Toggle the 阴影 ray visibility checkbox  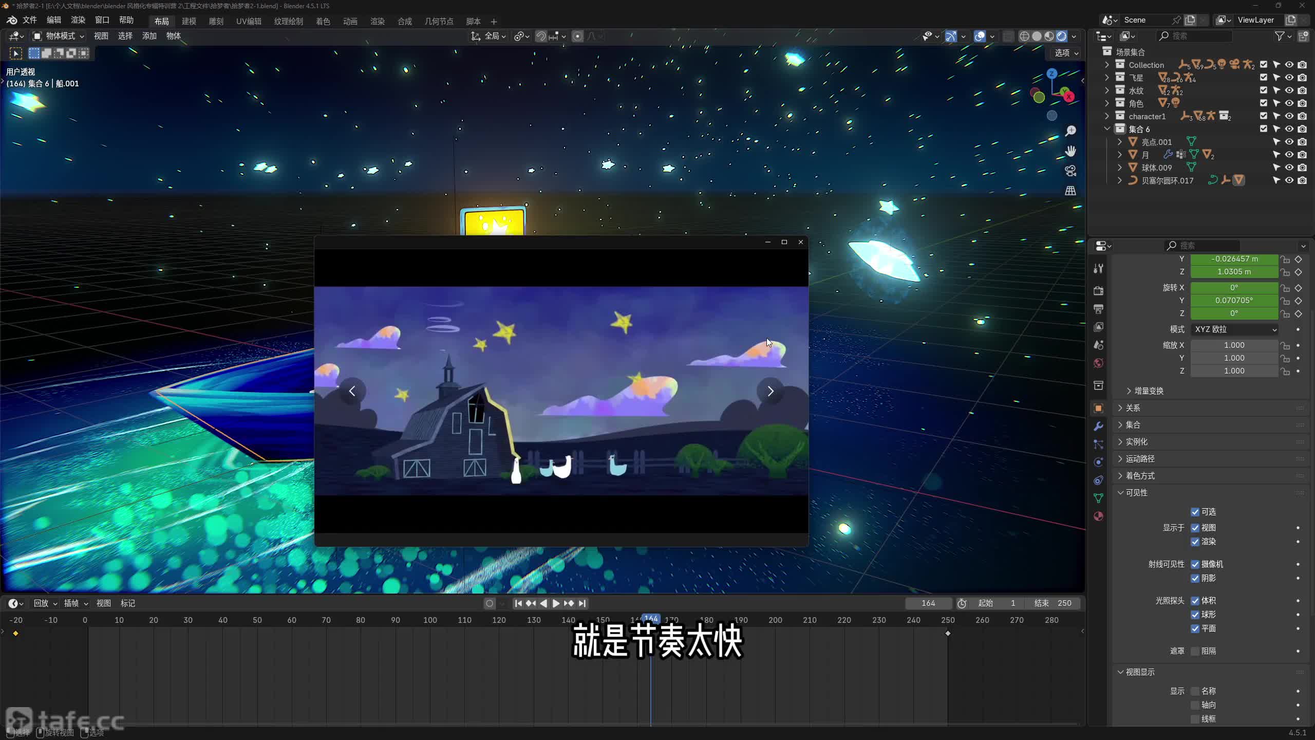pos(1195,578)
